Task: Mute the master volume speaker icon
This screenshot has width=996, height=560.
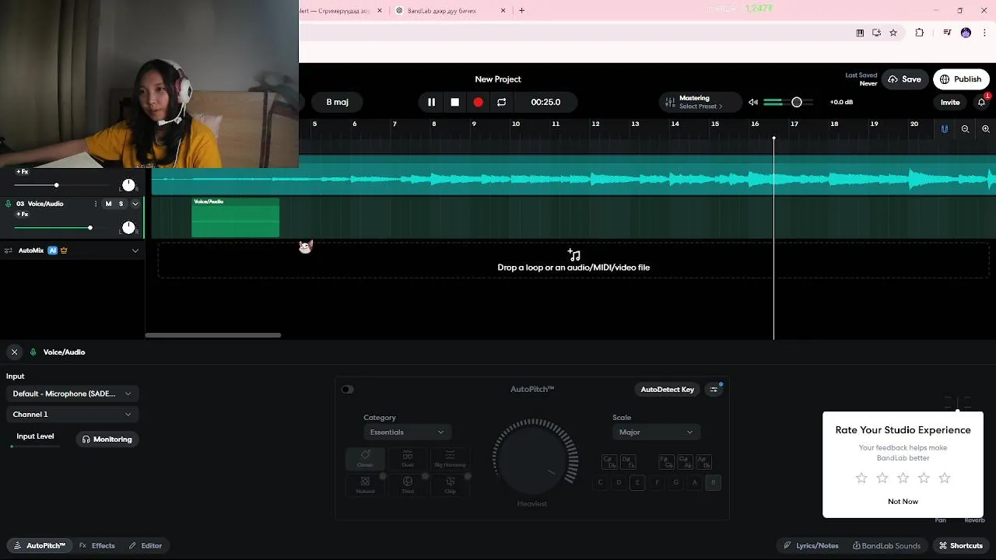Action: point(752,102)
